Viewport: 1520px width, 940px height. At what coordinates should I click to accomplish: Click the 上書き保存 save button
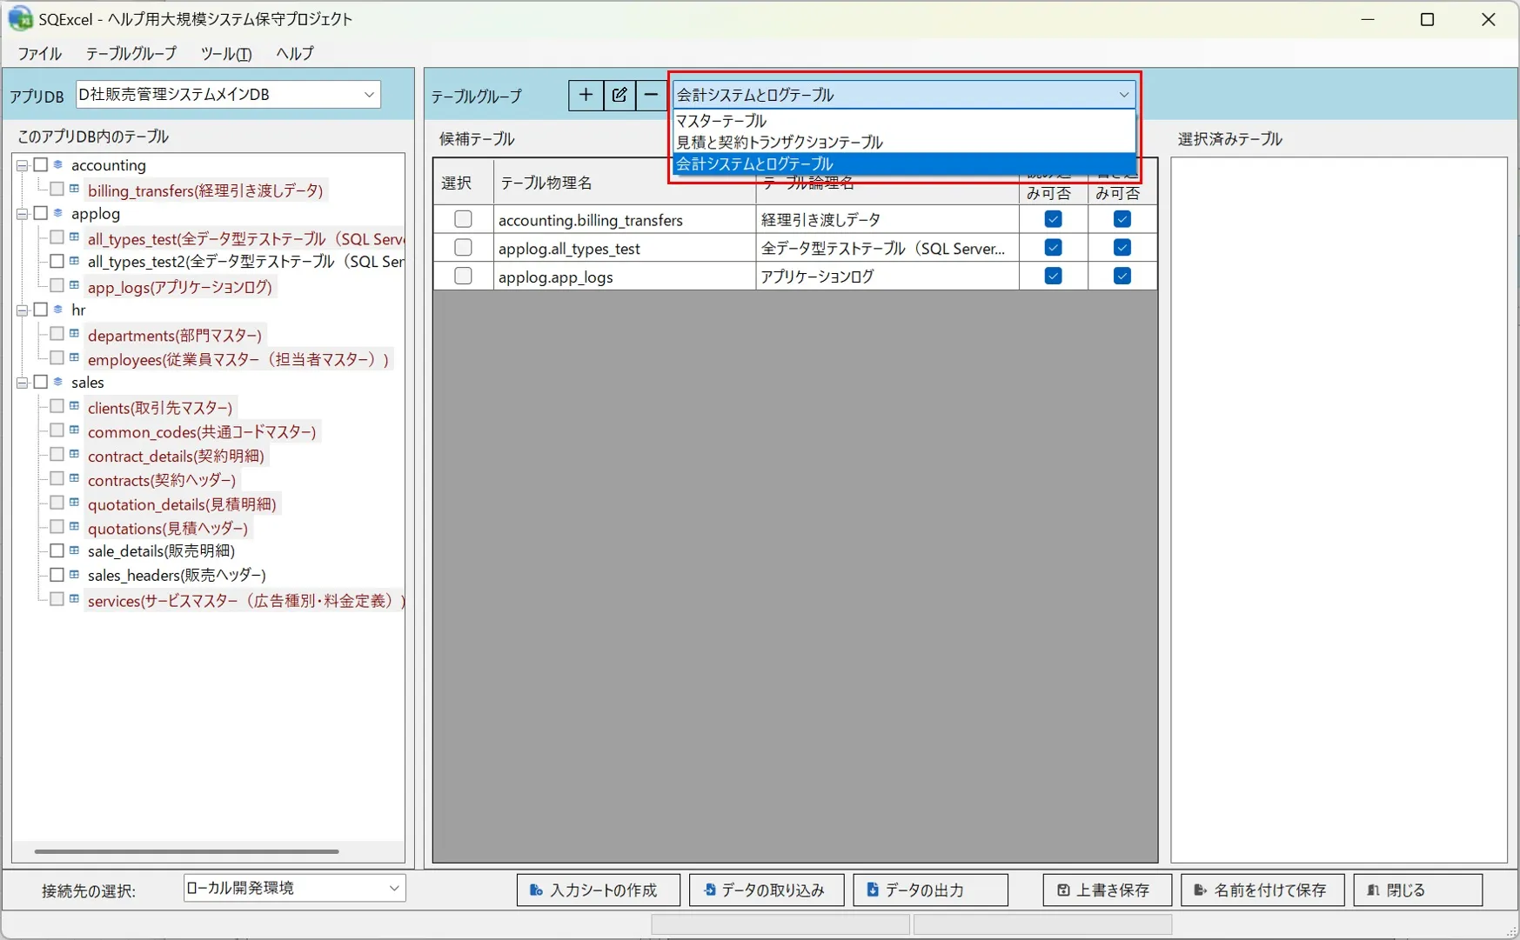pos(1108,890)
